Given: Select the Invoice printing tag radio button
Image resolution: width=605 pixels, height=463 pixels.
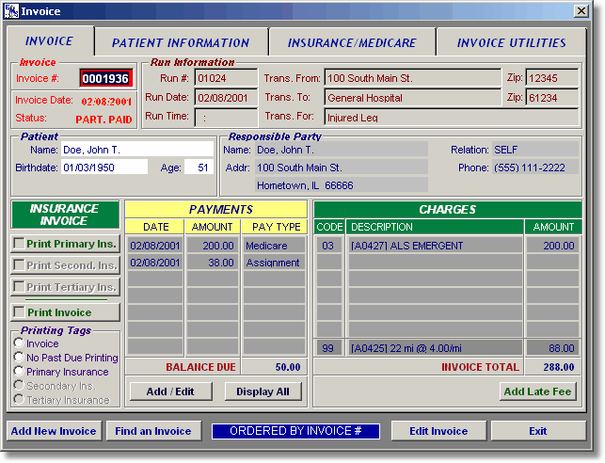Looking at the screenshot, I should pos(19,344).
